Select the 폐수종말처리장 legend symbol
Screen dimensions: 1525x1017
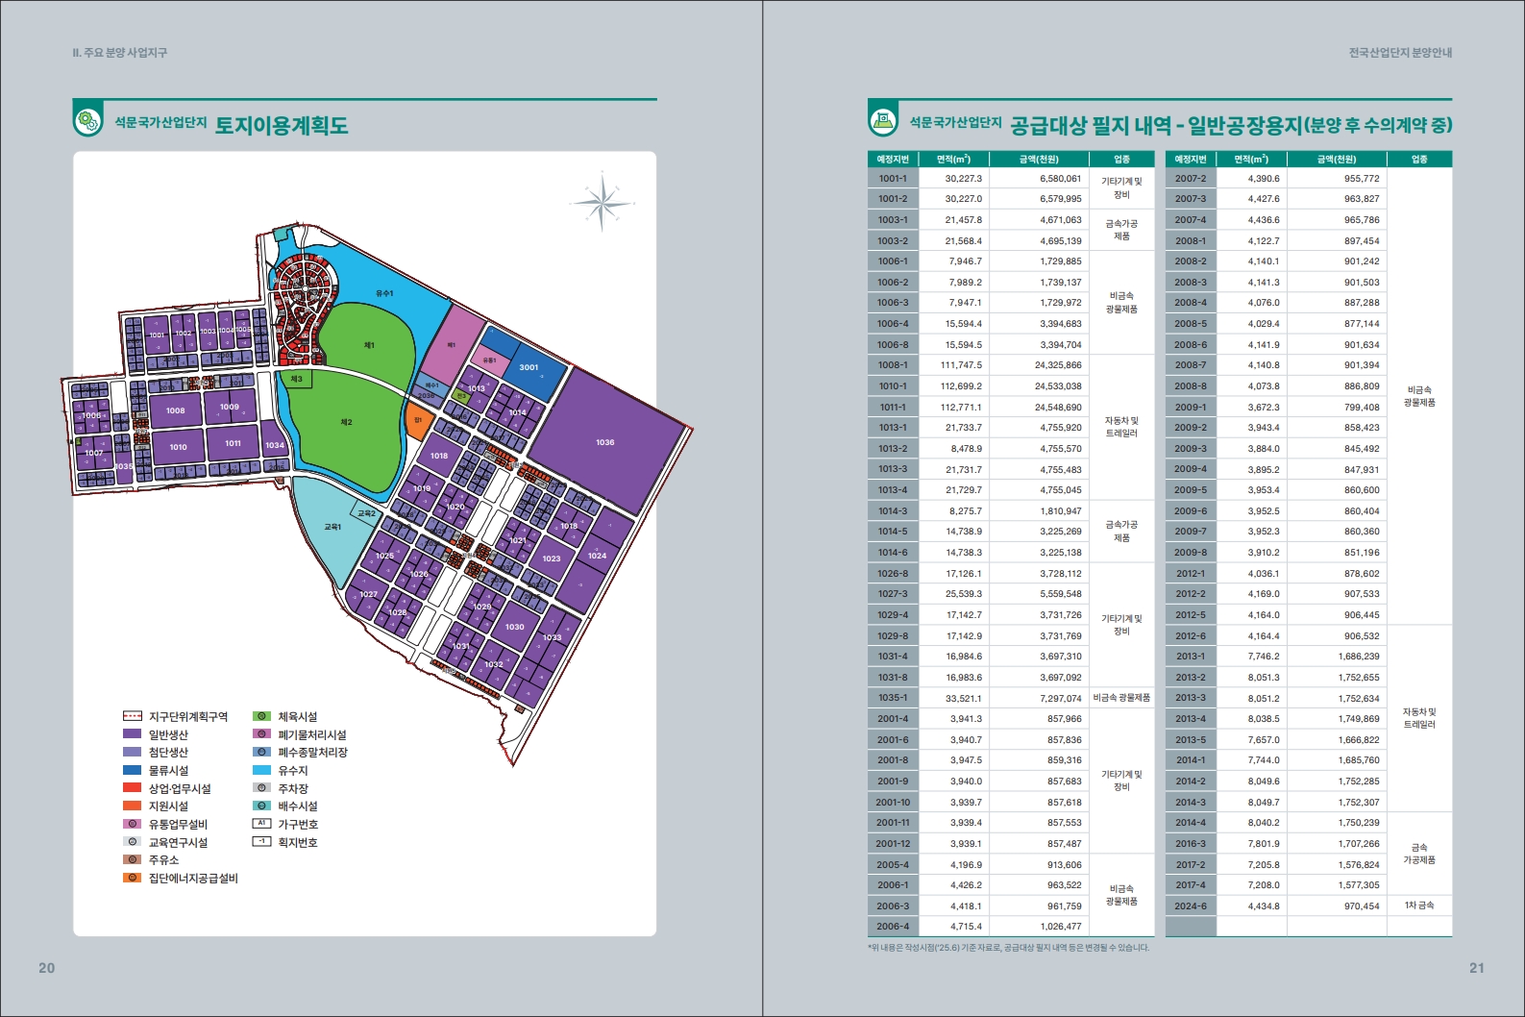pos(261,752)
